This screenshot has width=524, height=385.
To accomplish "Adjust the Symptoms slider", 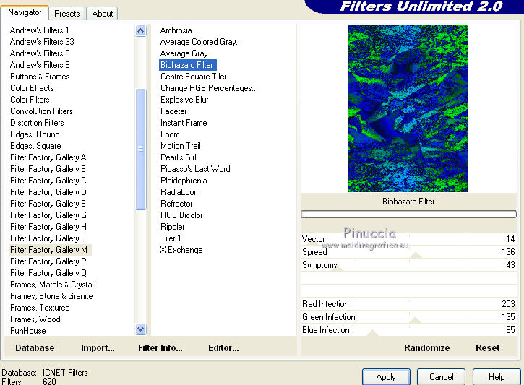I will pyautogui.click(x=408, y=265).
